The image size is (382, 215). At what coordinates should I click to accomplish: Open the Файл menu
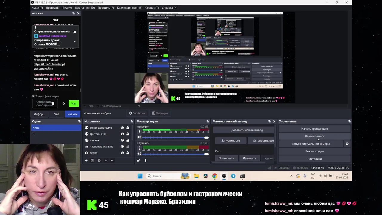pos(37,7)
